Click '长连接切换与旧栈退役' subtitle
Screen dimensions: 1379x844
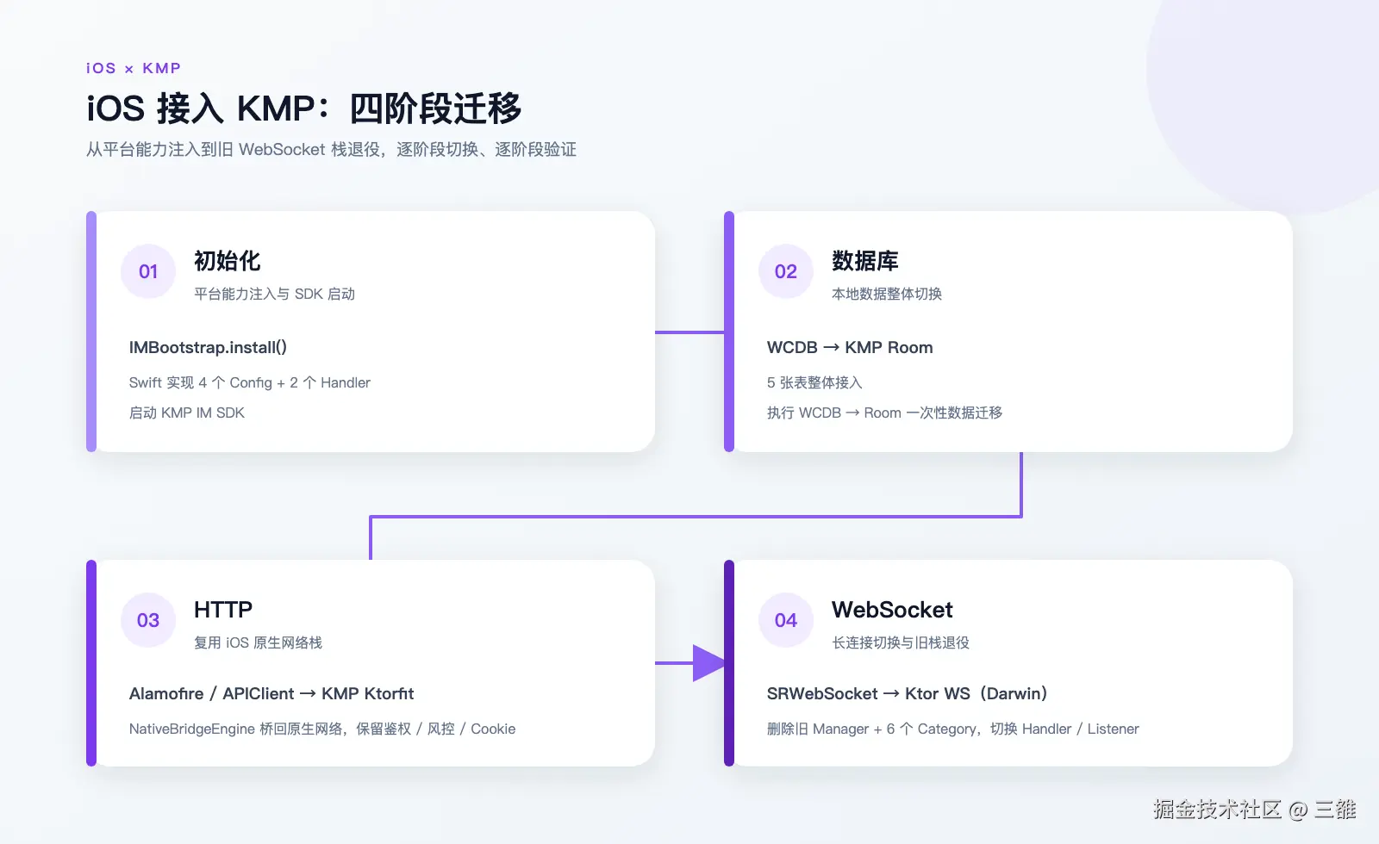click(901, 642)
